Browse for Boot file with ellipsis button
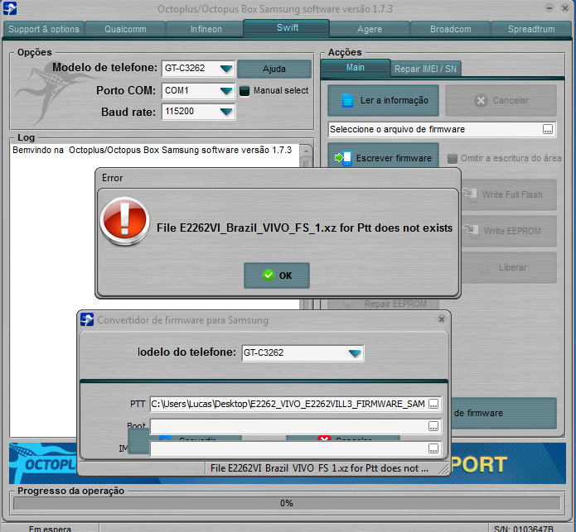The height and width of the screenshot is (532, 576). pyautogui.click(x=433, y=426)
